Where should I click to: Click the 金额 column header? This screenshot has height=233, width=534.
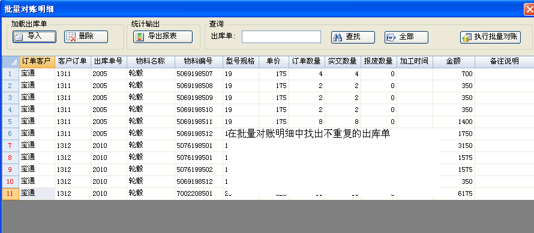(454, 62)
